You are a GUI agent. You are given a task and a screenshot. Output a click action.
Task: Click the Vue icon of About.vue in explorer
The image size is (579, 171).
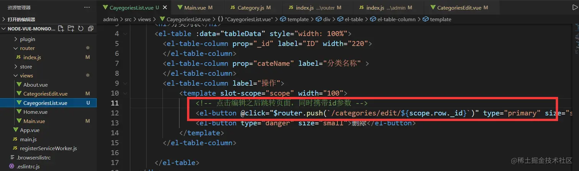pos(19,85)
